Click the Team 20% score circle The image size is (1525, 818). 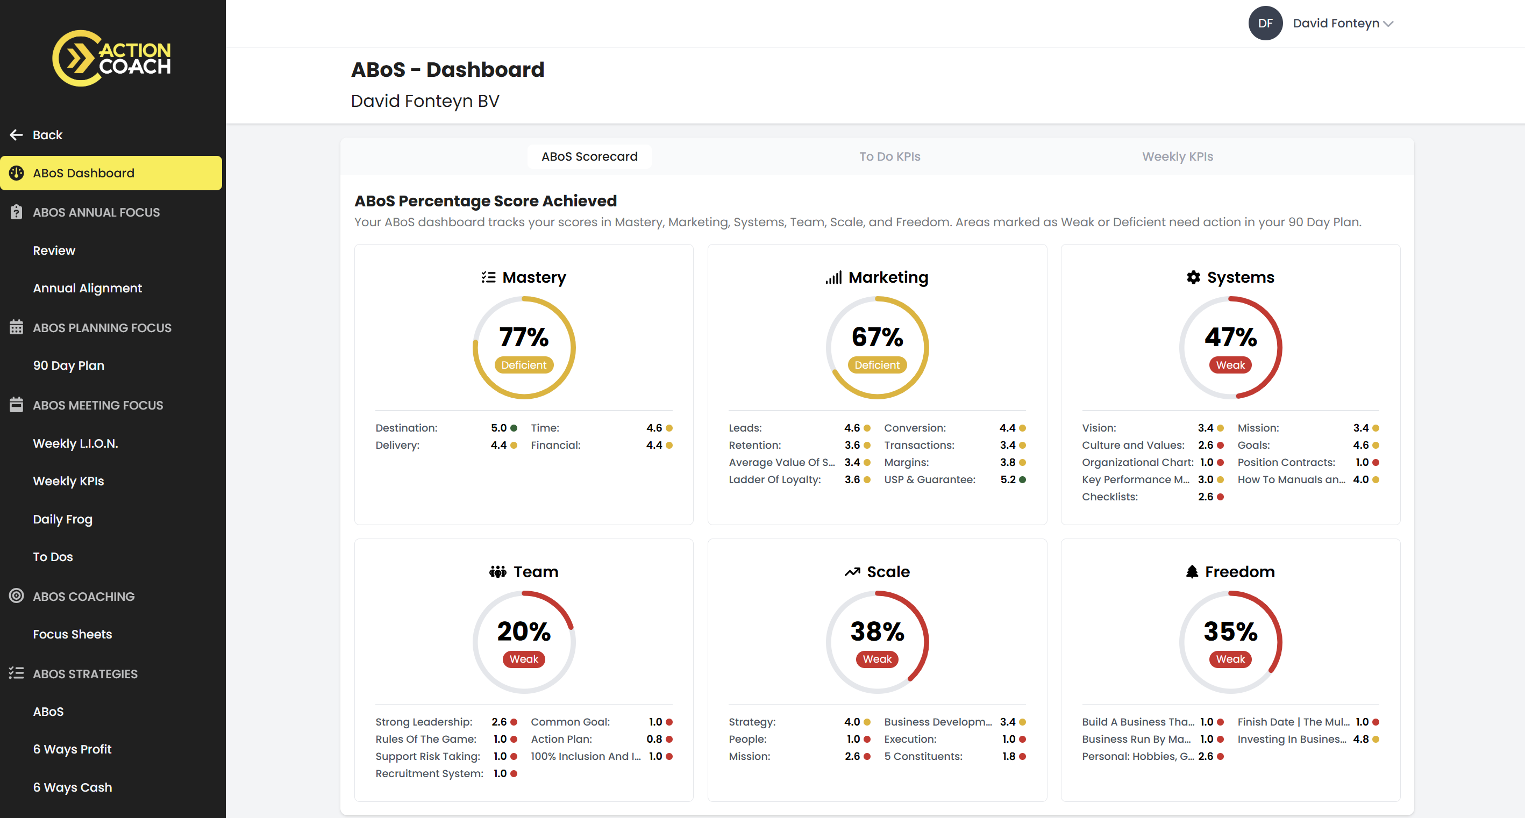point(523,642)
